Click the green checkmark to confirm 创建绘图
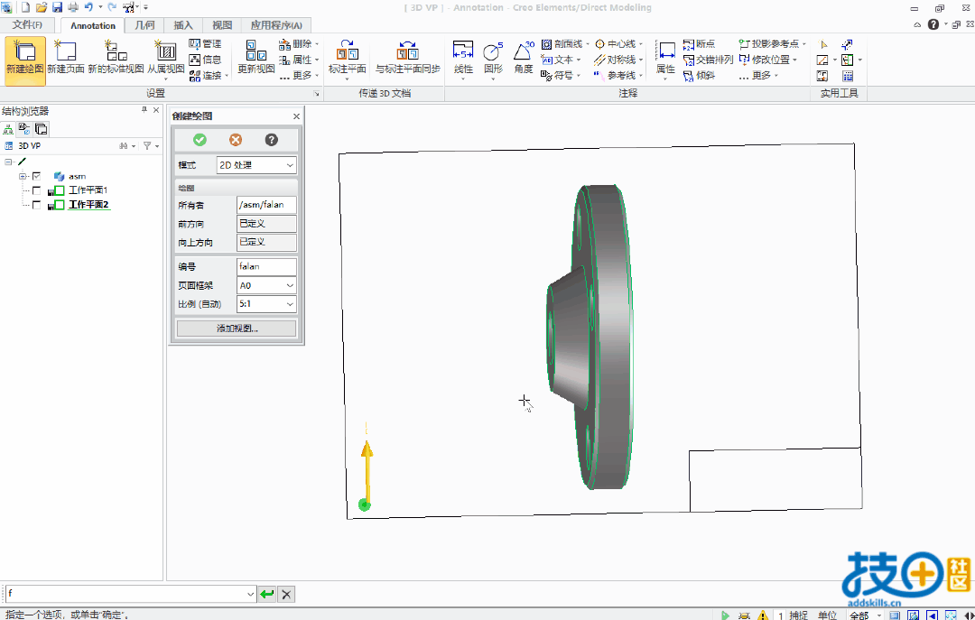975x620 pixels. (200, 140)
